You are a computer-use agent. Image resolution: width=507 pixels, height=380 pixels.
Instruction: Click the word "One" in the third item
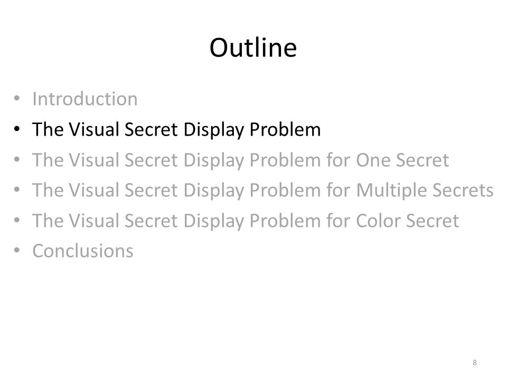(373, 159)
